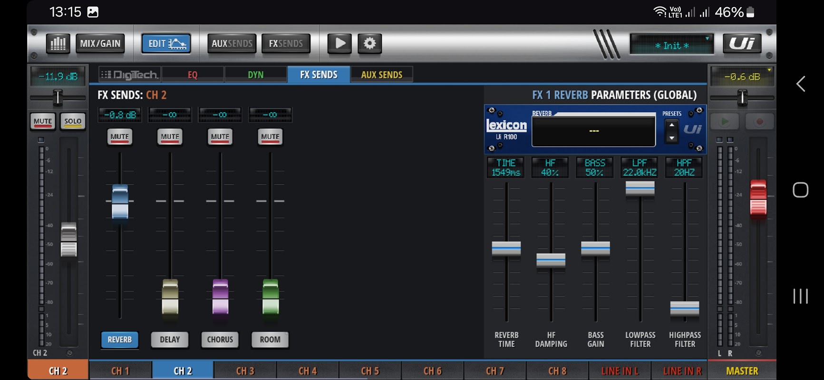Open the DigiTech tab

(130, 75)
